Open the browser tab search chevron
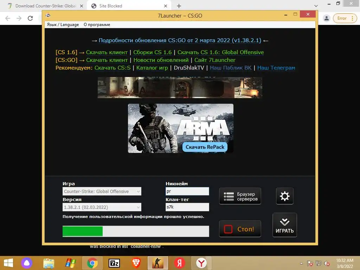 tap(316, 6)
